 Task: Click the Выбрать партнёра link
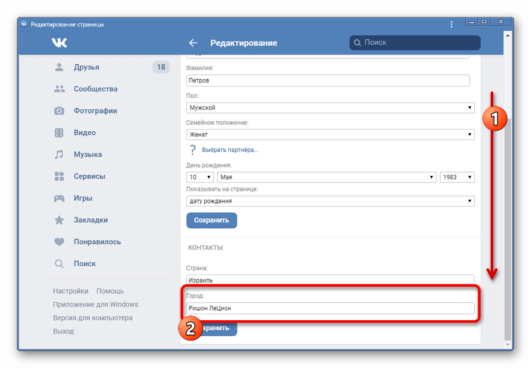click(230, 150)
